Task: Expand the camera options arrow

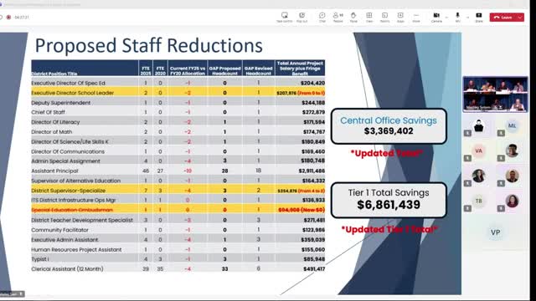Action: click(x=446, y=17)
